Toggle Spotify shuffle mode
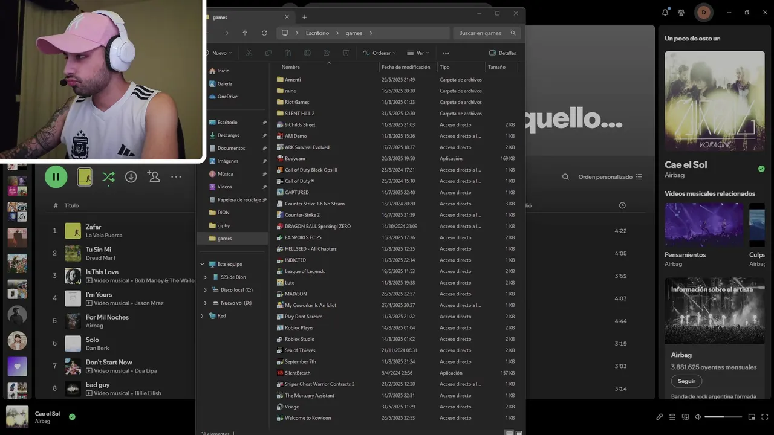Viewport: 774px width, 435px height. click(108, 177)
